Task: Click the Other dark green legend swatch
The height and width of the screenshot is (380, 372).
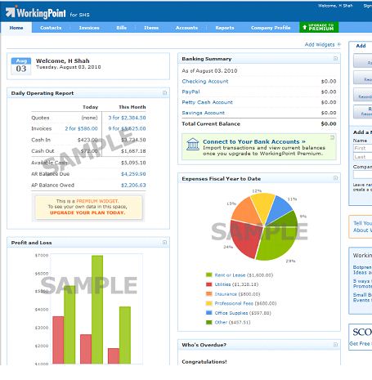Action: point(208,322)
